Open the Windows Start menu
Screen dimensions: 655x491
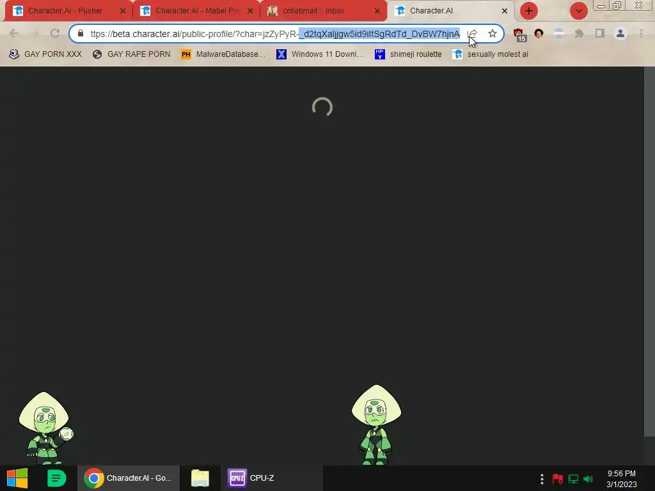[17, 478]
